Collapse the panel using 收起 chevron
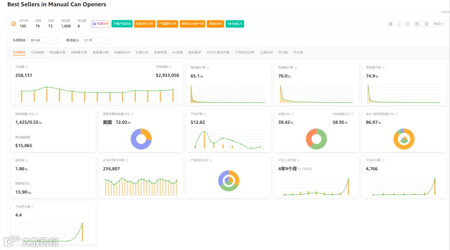Viewport: 450px width, 250px height. [x=438, y=24]
